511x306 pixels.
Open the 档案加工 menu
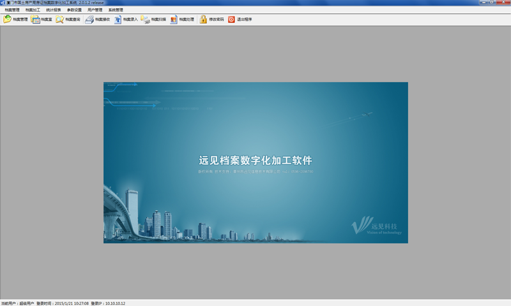coord(33,10)
